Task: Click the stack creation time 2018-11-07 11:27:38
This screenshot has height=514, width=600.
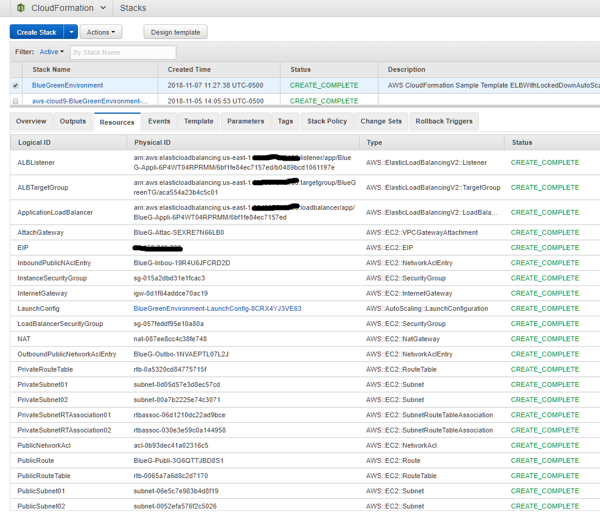Action: (x=215, y=85)
